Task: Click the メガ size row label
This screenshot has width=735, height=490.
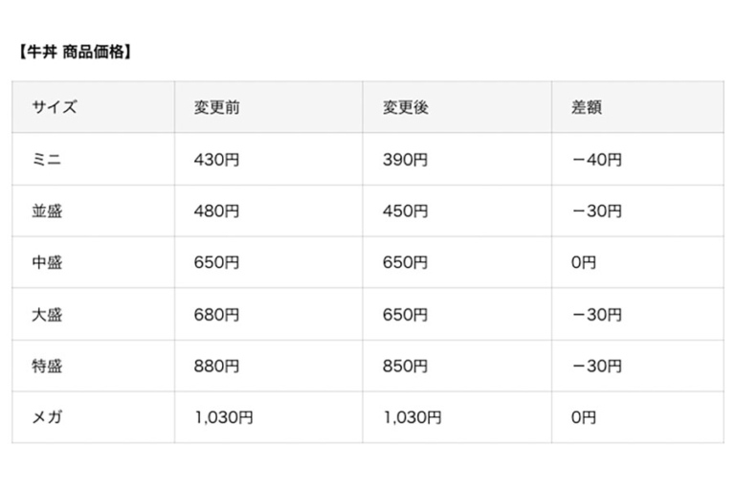Action: coord(47,417)
